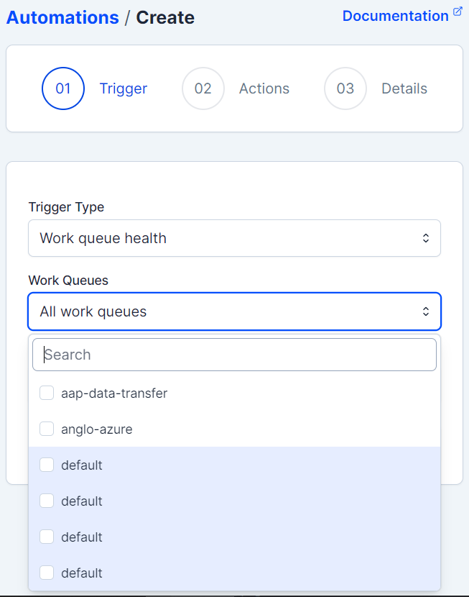The height and width of the screenshot is (597, 469).
Task: Select the Trigger step label
Action: tap(124, 88)
